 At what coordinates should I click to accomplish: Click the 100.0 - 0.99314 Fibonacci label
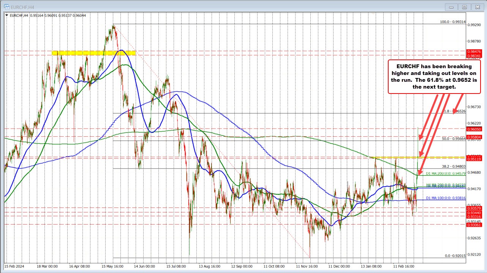coord(452,22)
